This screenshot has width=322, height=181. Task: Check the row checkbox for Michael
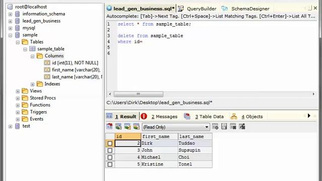(x=110, y=157)
